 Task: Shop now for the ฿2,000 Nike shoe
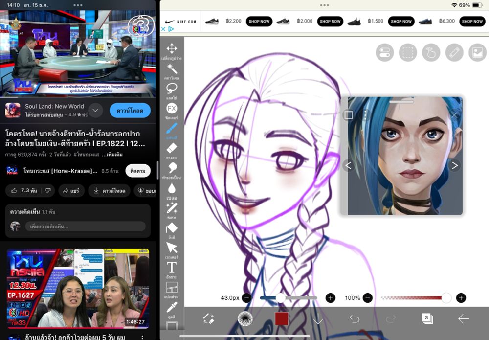(x=330, y=21)
